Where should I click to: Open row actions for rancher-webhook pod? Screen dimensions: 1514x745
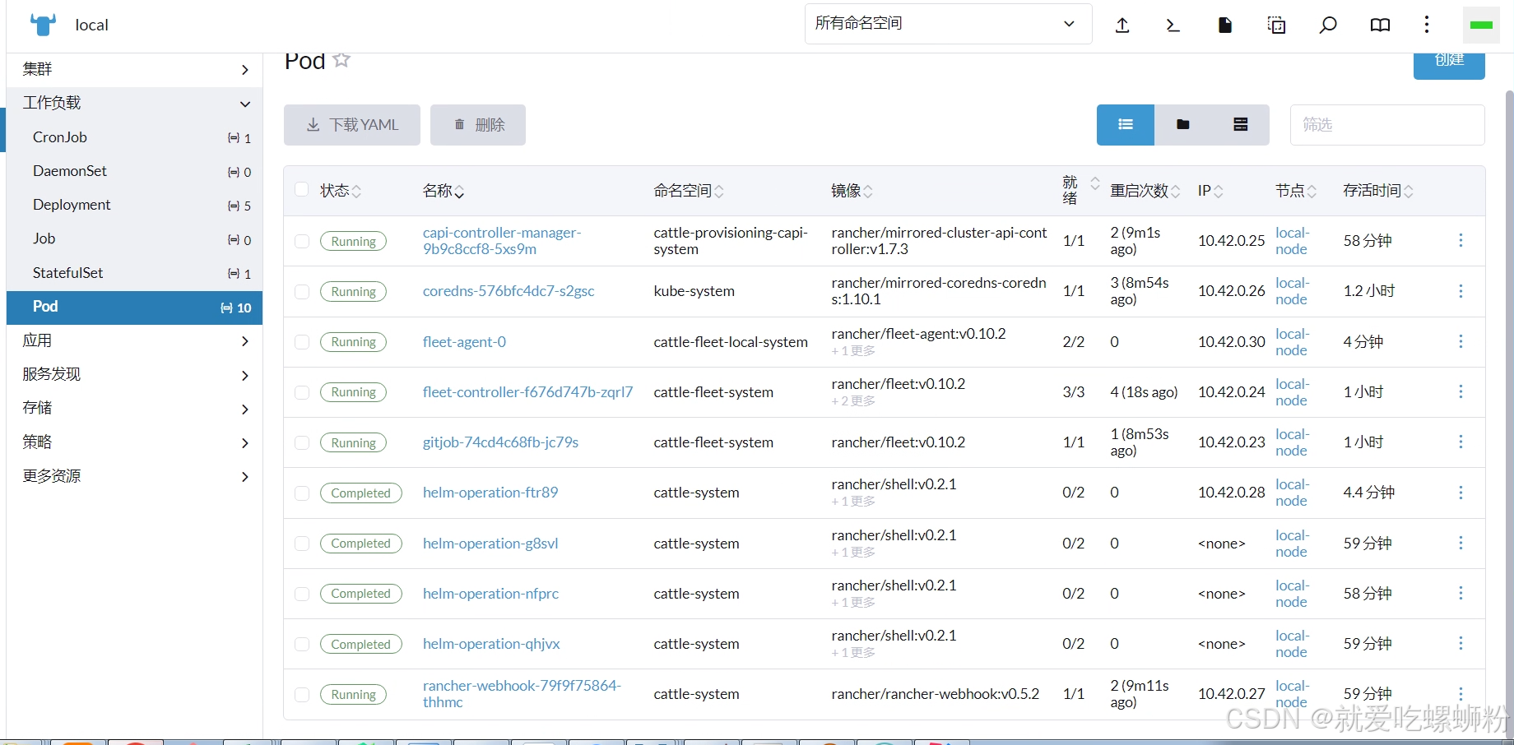pyautogui.click(x=1461, y=693)
